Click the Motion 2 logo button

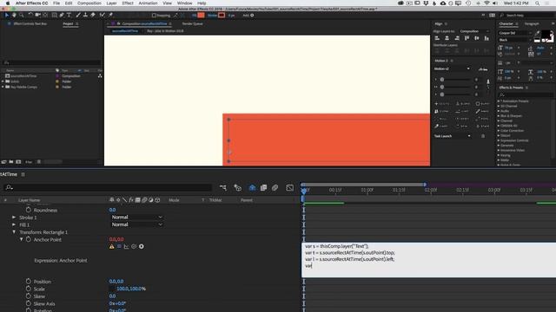tap(483, 68)
